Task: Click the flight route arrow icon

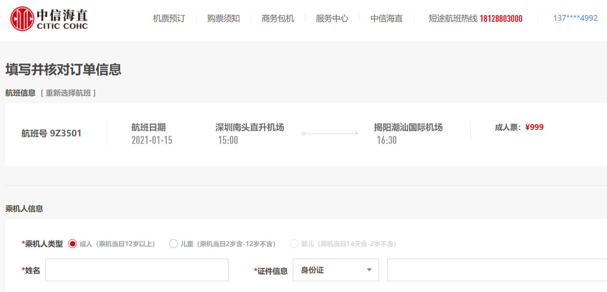Action: 330,133
